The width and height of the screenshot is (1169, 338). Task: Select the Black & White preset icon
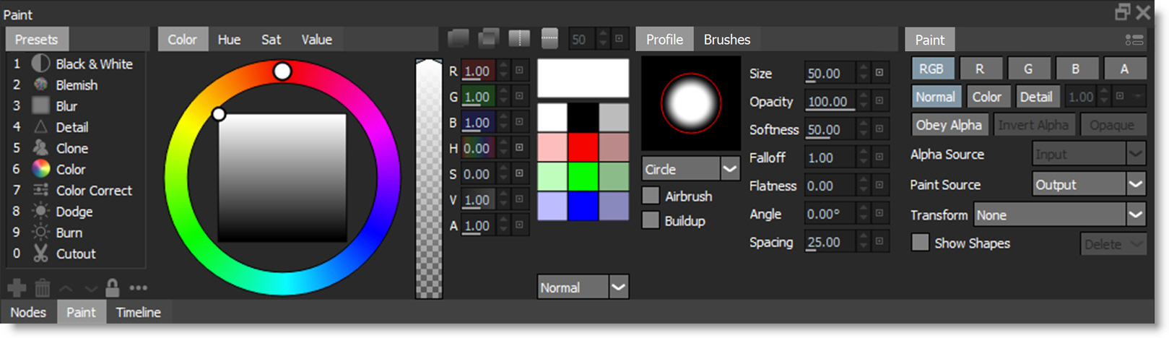[x=41, y=64]
